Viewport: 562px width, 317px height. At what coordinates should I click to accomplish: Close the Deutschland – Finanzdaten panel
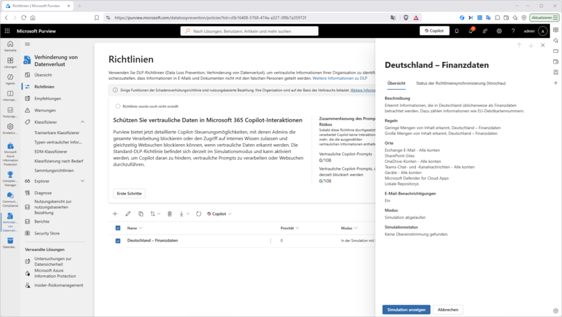[543, 45]
